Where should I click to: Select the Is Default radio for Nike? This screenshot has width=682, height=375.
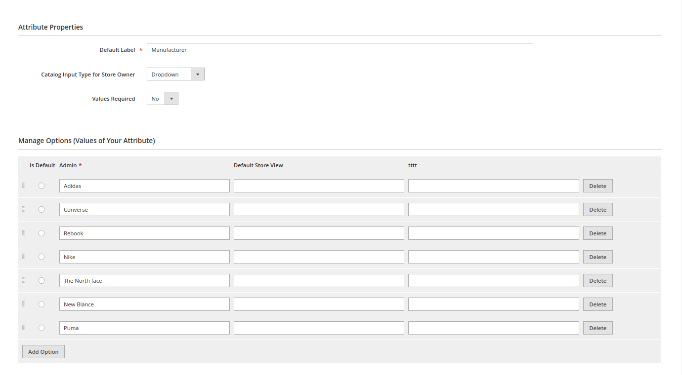pos(42,257)
